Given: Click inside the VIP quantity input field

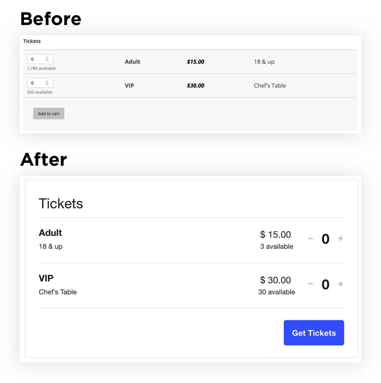Looking at the screenshot, I should (36, 83).
